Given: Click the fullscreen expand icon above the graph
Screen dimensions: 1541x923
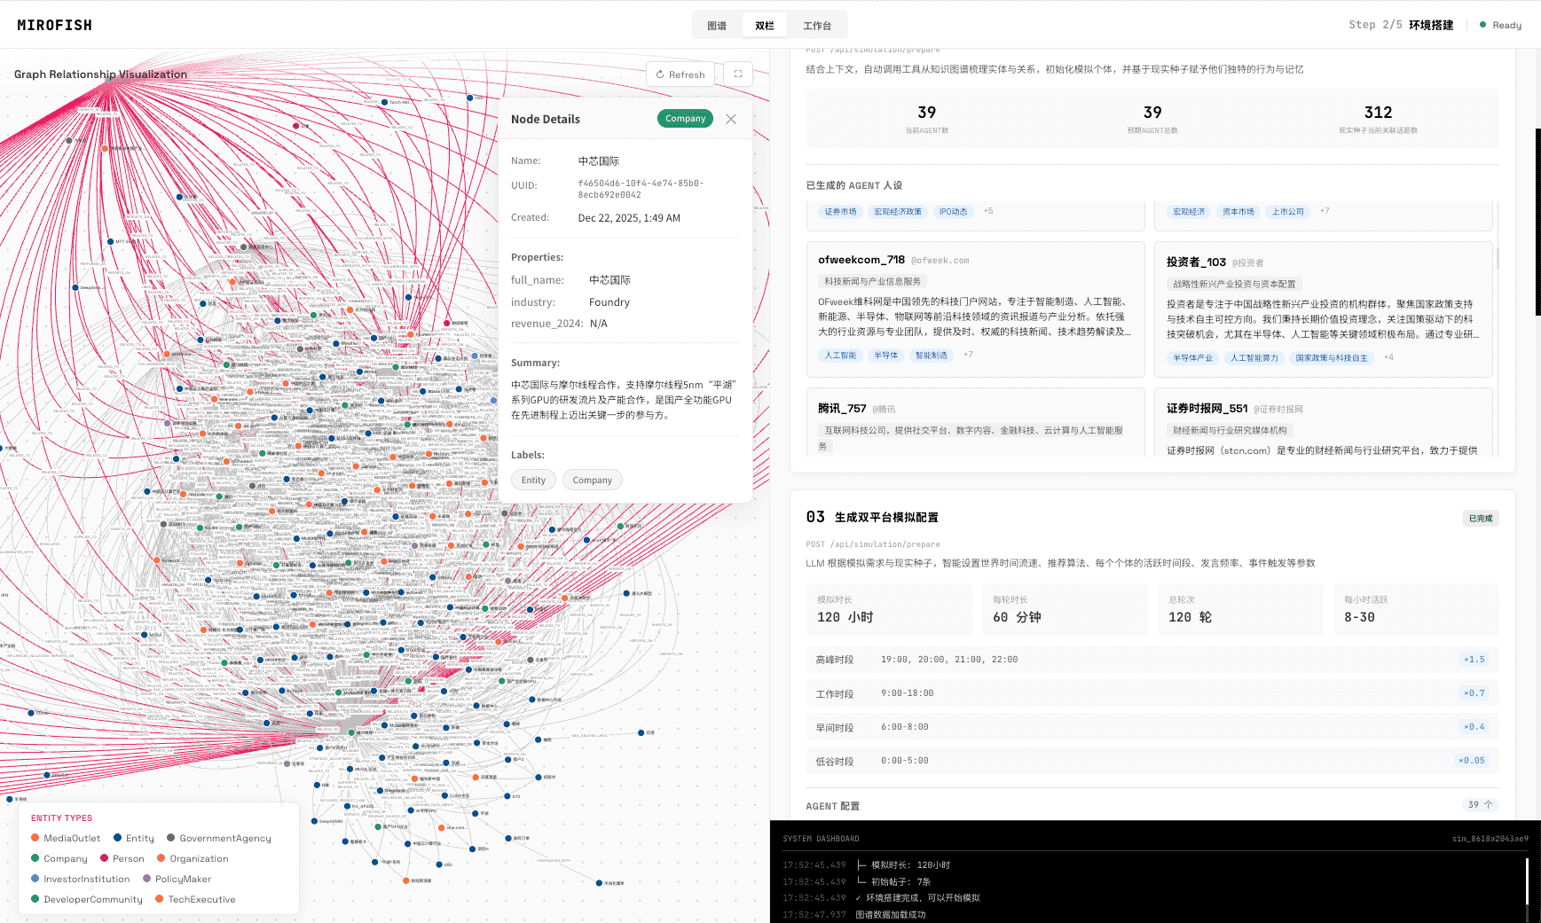Looking at the screenshot, I should [x=737, y=74].
